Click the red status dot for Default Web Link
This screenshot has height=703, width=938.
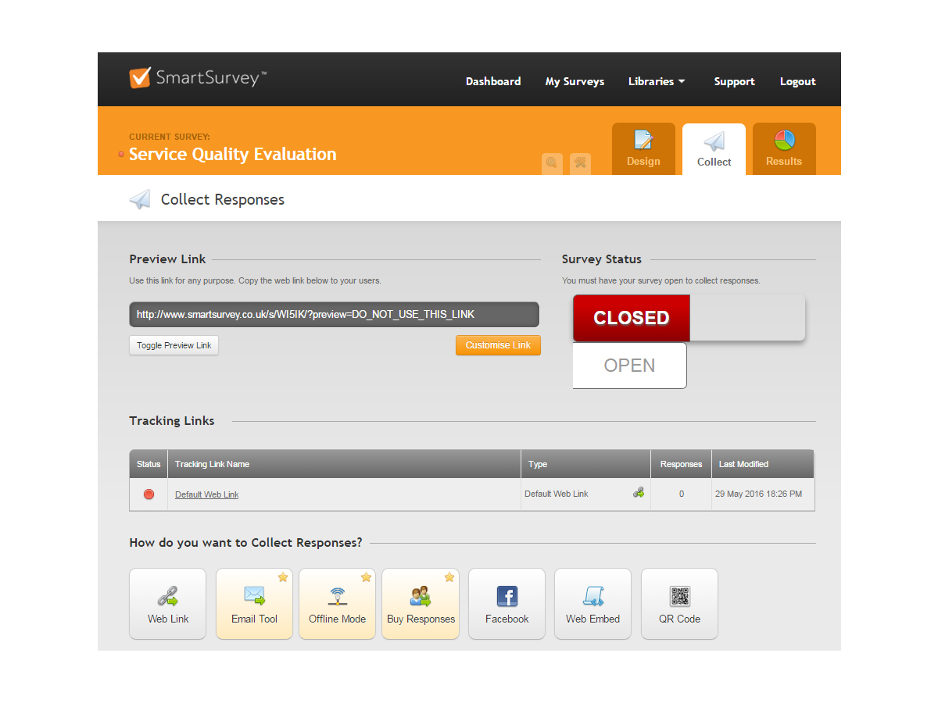tap(149, 494)
